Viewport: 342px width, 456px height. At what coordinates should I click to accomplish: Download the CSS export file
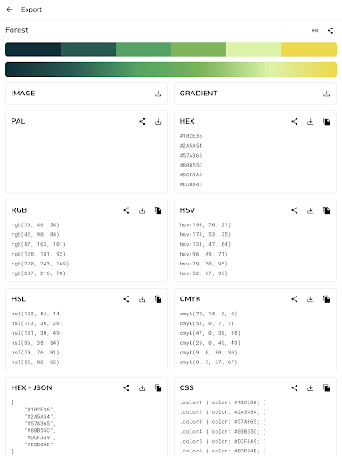pos(310,387)
